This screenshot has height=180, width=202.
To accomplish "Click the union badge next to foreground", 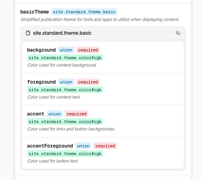I will point(66,82).
